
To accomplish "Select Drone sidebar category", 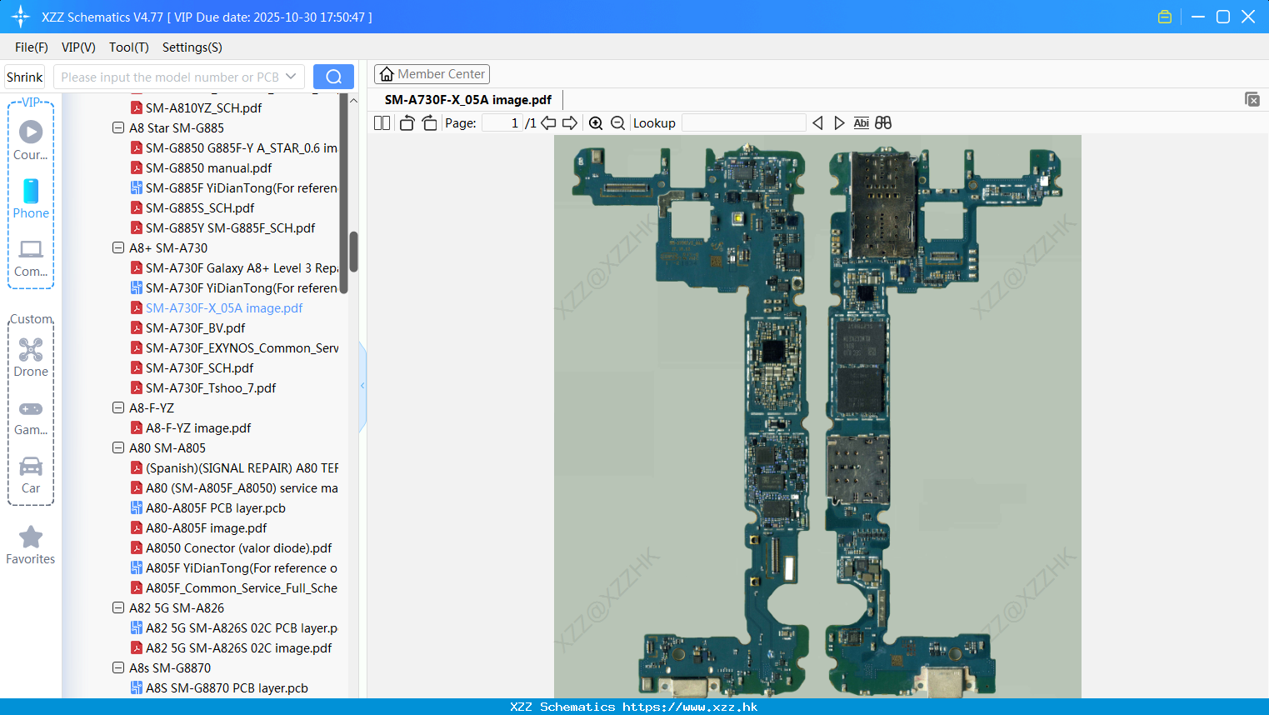I will (x=31, y=357).
